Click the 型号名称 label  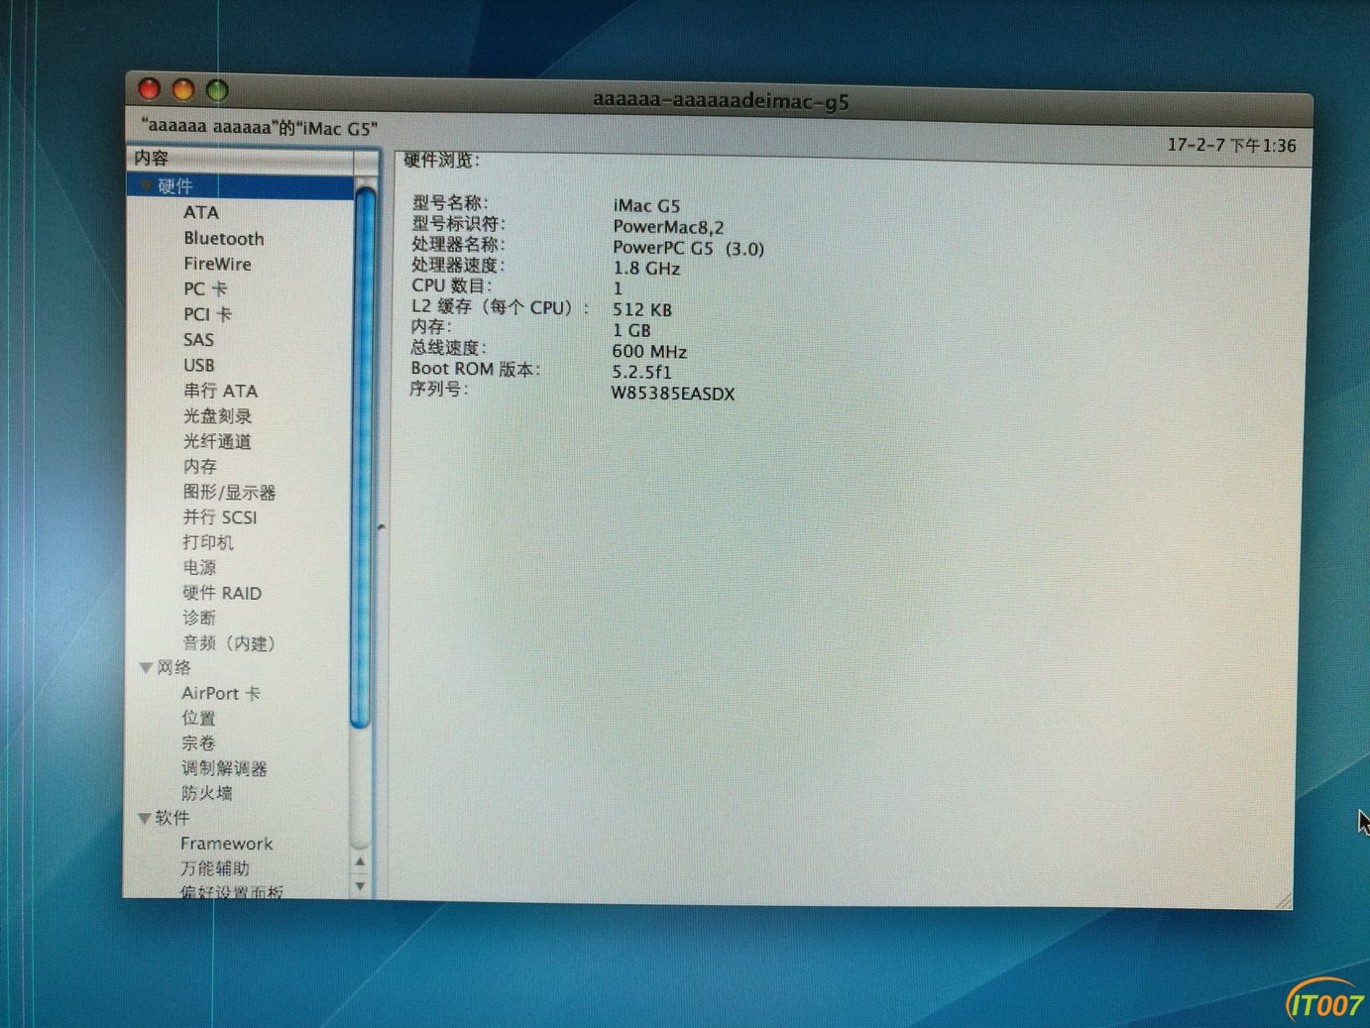coord(450,202)
